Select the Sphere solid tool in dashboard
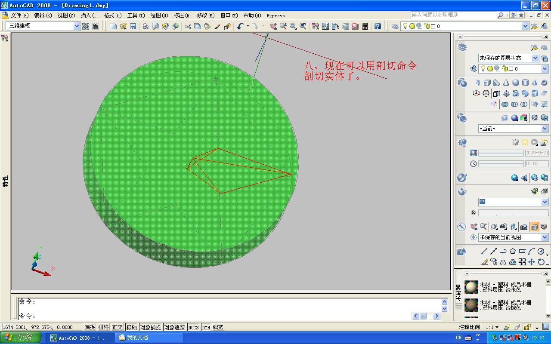This screenshot has height=344, width=551. tap(515, 83)
